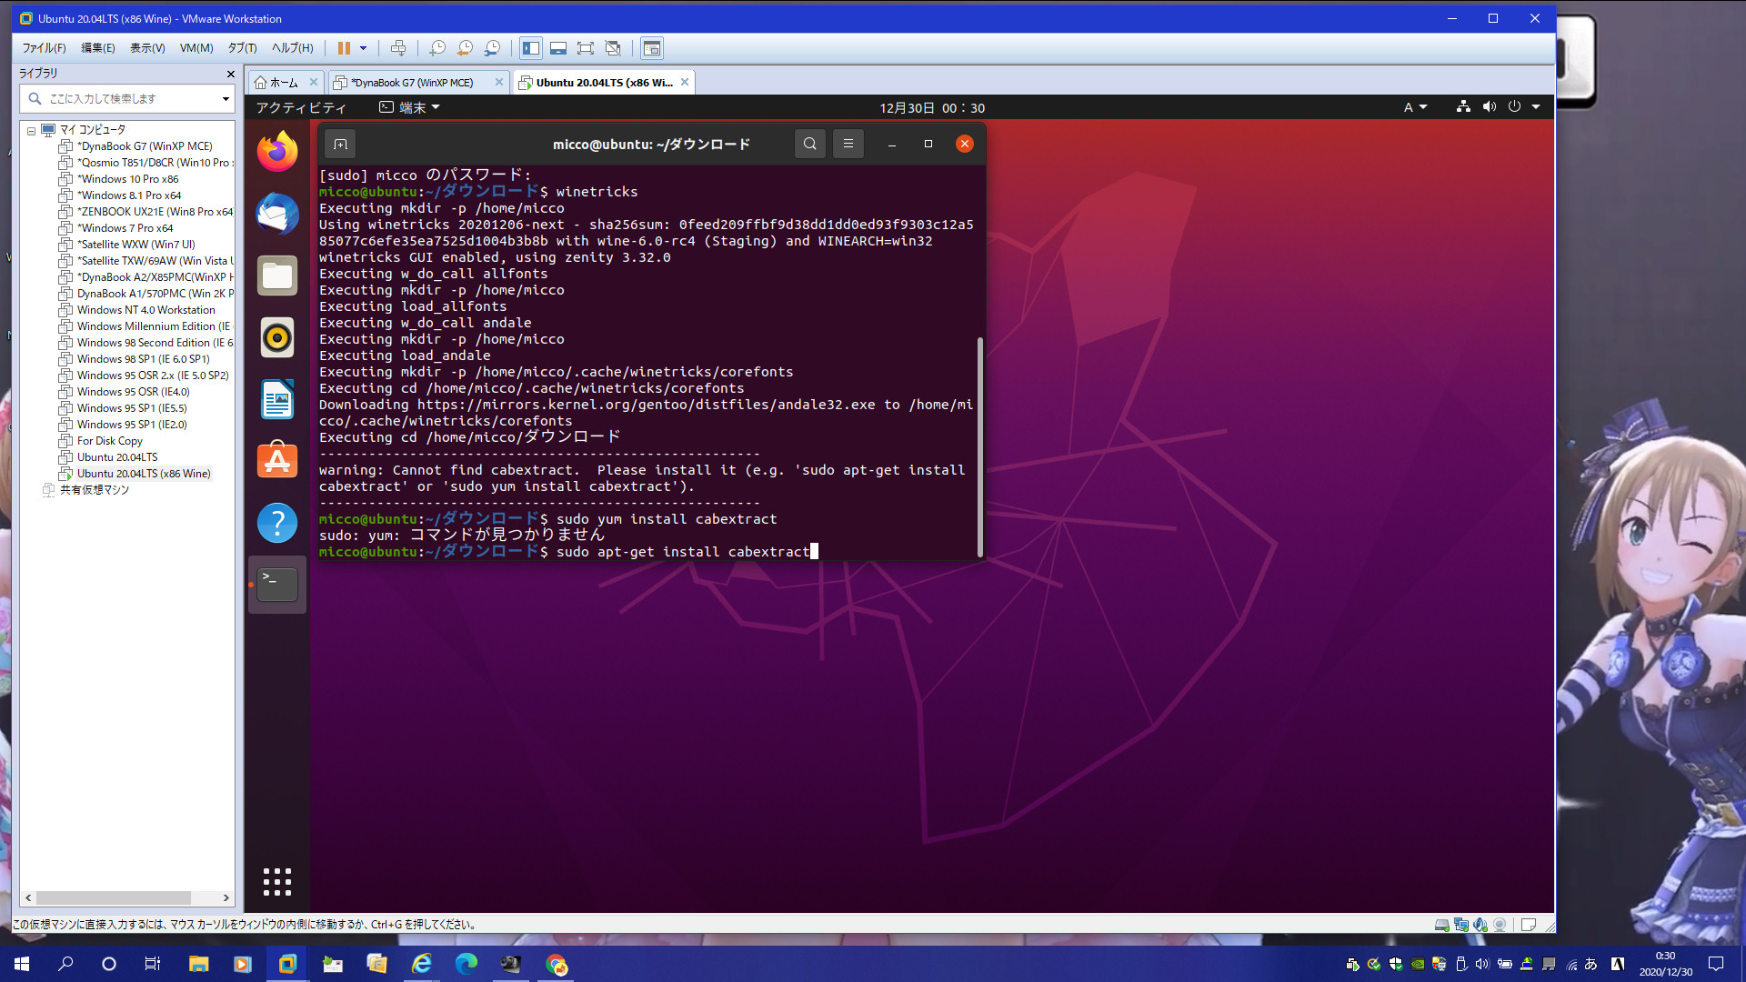The height and width of the screenshot is (982, 1746).
Task: Open Task View on taskbar
Action: tap(153, 964)
